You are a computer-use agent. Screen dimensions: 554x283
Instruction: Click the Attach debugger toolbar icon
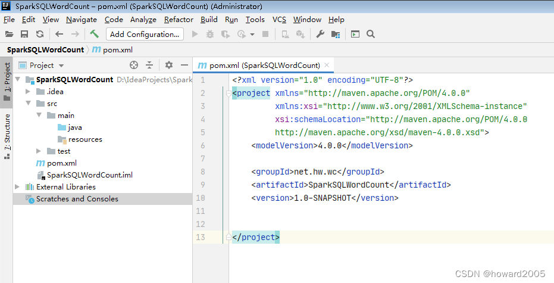click(285, 35)
